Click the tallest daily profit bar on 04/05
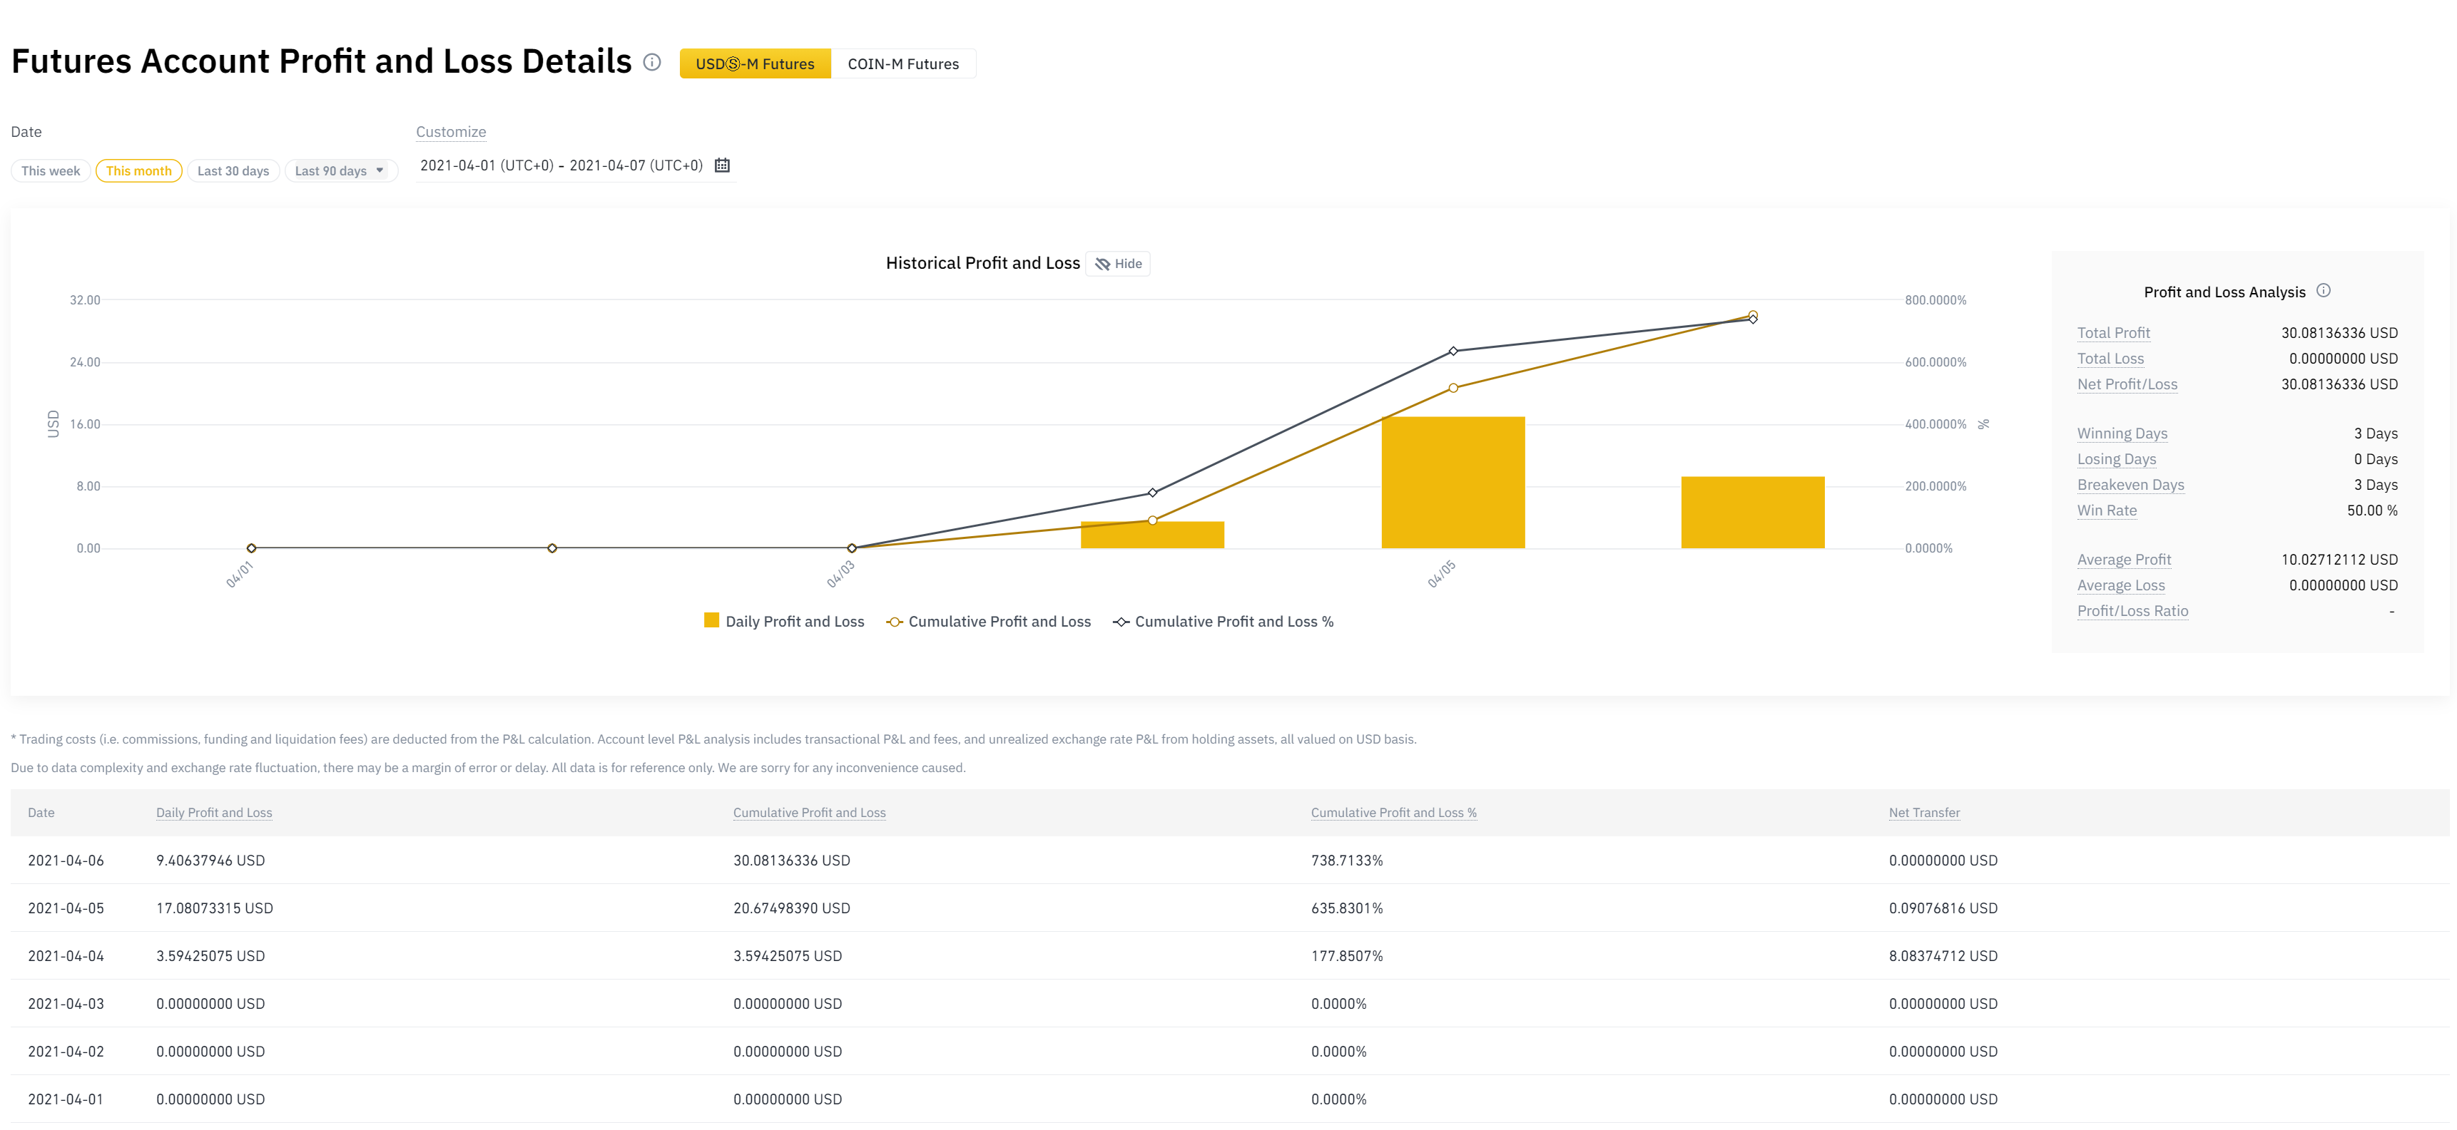The height and width of the screenshot is (1130, 2457). [1453, 482]
